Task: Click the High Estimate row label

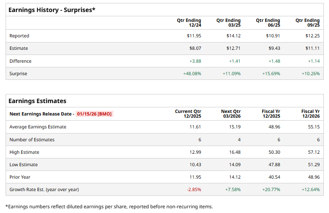Action: (24, 152)
